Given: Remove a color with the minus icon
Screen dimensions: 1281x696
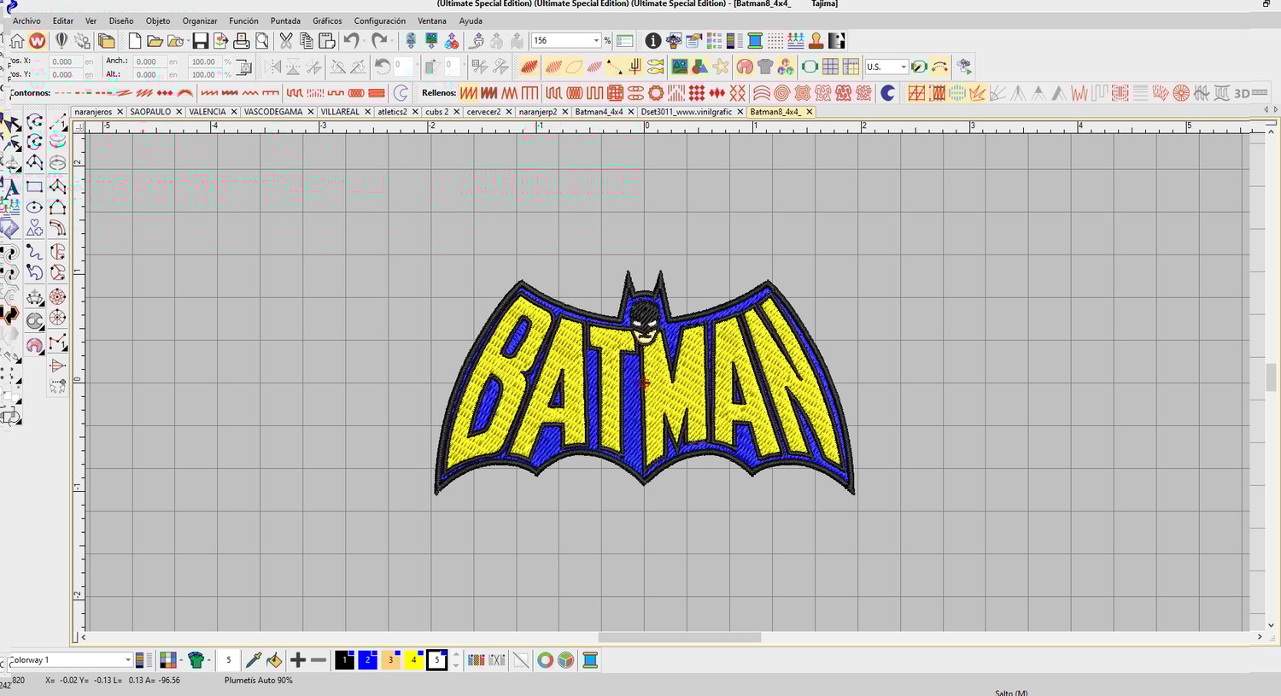Looking at the screenshot, I should tap(319, 660).
